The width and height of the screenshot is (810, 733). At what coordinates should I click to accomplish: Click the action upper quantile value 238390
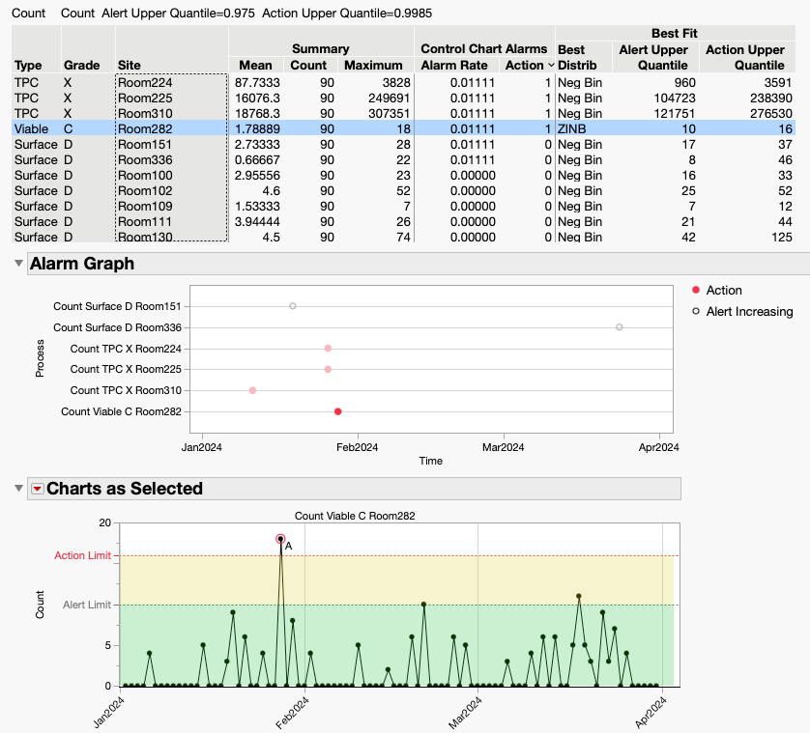(x=770, y=99)
